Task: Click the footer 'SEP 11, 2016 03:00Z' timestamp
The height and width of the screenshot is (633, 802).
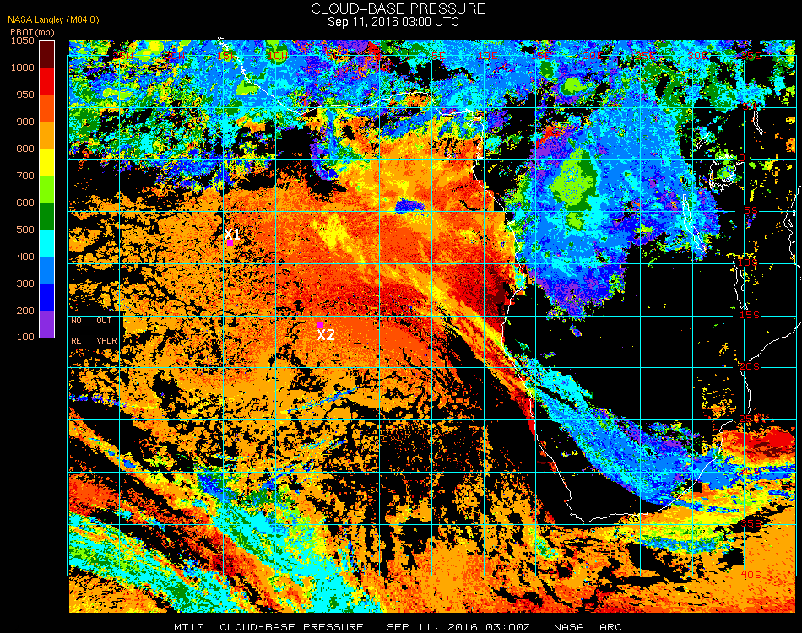Action: coord(458,627)
